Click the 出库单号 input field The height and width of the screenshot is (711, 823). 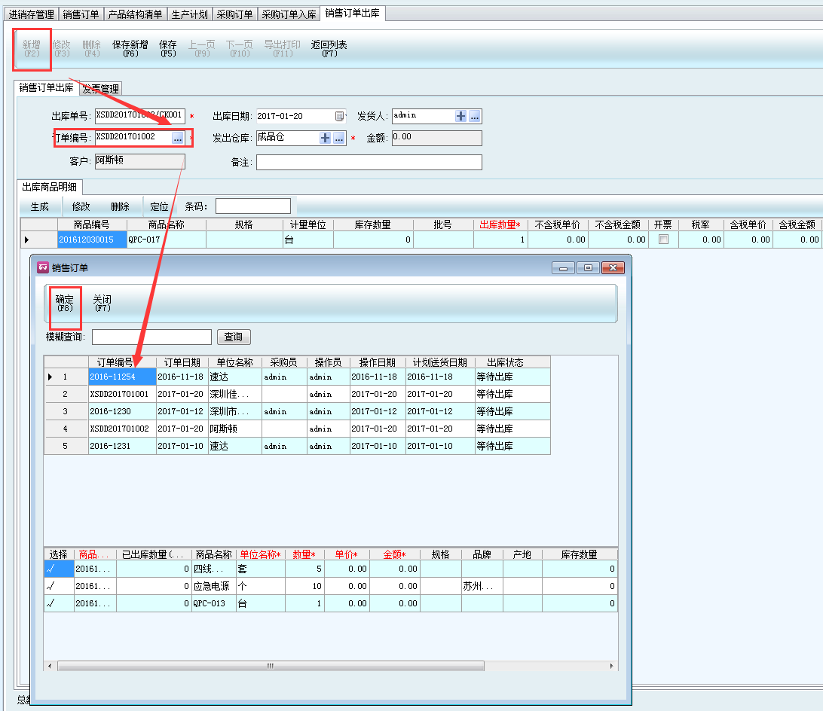point(139,115)
